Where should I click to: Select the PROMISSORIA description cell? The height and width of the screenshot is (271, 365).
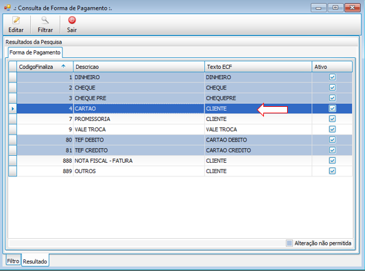point(139,119)
